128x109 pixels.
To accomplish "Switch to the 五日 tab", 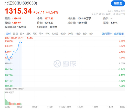I will [x=15, y=34].
